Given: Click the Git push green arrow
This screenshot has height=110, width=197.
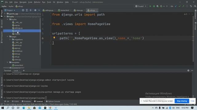Looking at the screenshot, I should (x=183, y=6).
